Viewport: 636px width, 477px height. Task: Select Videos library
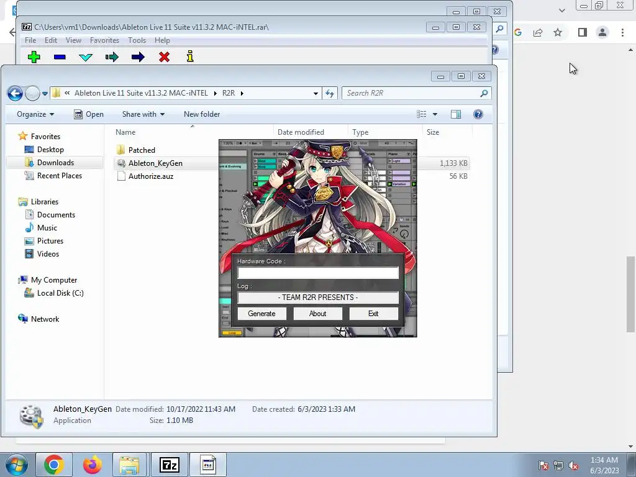(x=48, y=254)
